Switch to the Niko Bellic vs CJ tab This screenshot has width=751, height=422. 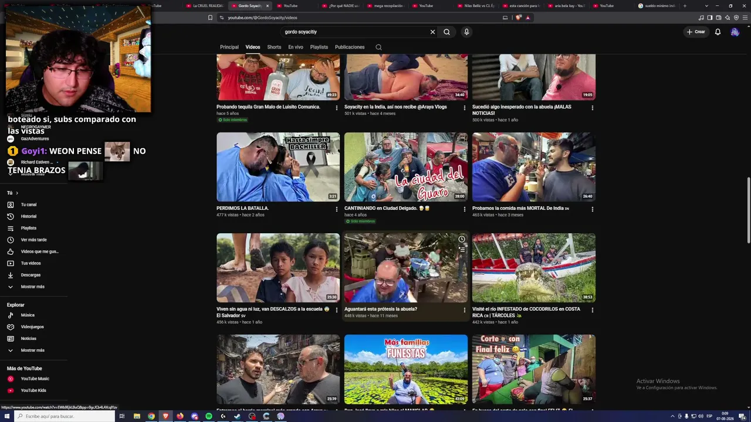tap(478, 6)
